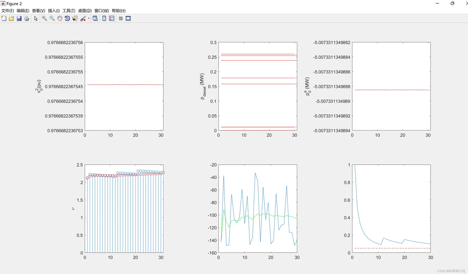468x274 pixels.
Task: Open the 文件(F) menu
Action: tap(8, 11)
